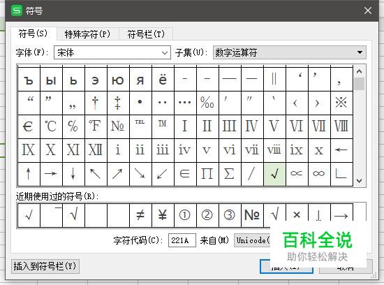This screenshot has height=285, width=384.
Task: Choose circled number ③ in recent symbols
Action: (x=230, y=215)
